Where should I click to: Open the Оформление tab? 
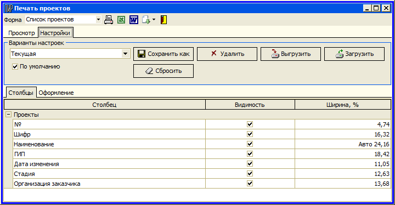tap(56, 93)
